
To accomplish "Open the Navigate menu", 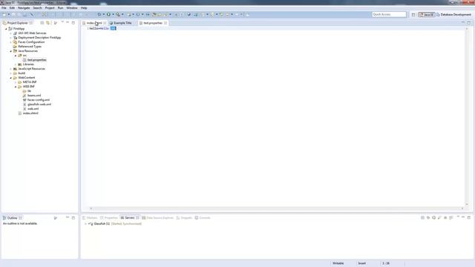I will point(24,8).
